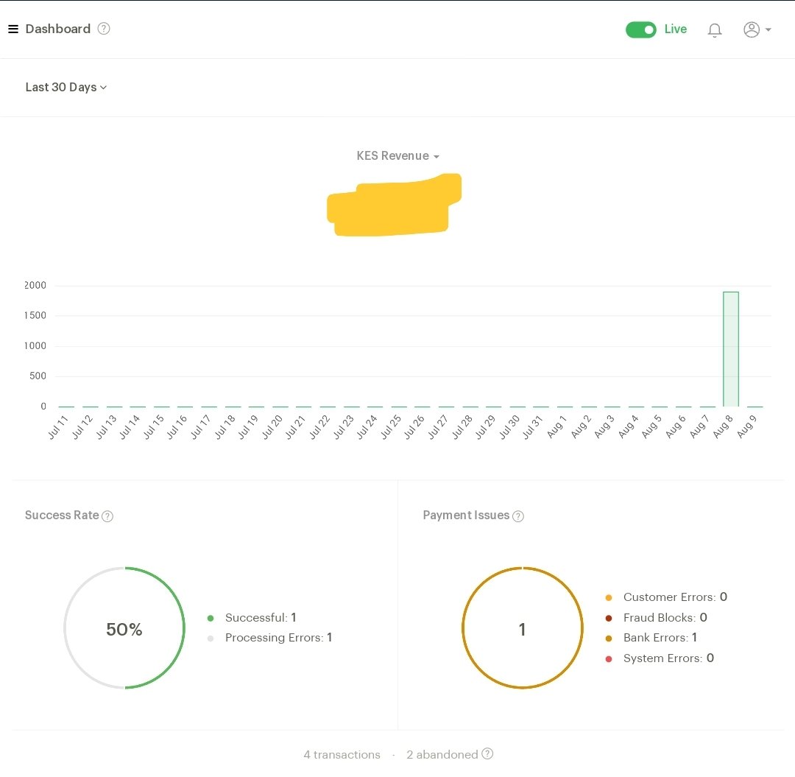Click the Fraud Blocks legend dot
Image resolution: width=795 pixels, height=777 pixels.
coord(610,618)
